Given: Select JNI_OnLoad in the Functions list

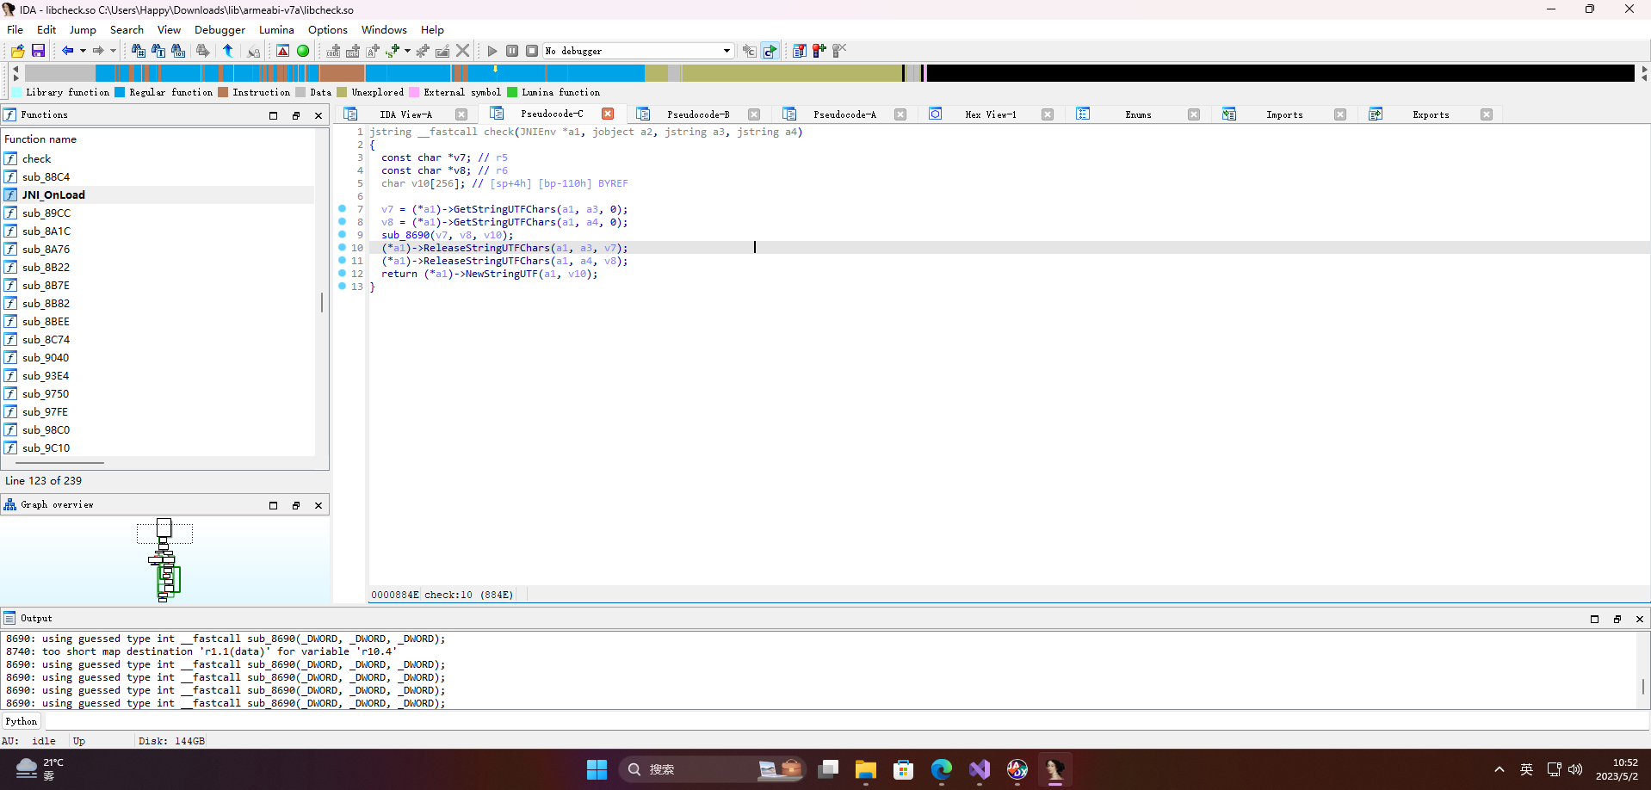Looking at the screenshot, I should tap(159, 194).
